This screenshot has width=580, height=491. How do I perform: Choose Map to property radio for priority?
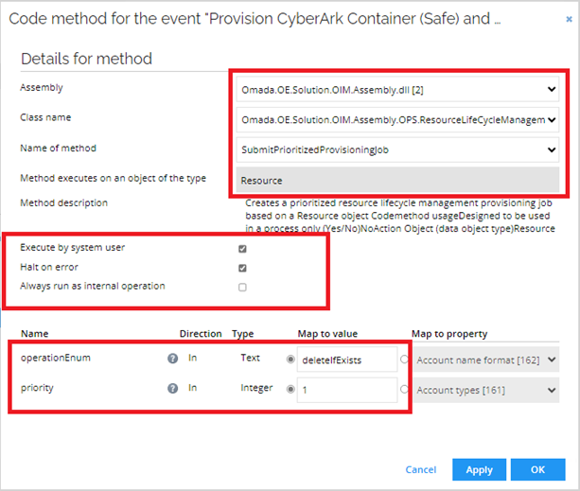[404, 389]
